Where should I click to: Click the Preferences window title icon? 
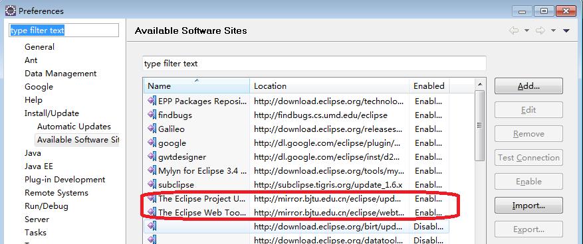(11, 11)
